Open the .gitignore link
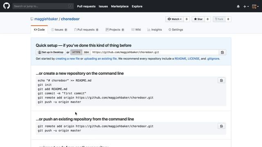 click(213, 59)
